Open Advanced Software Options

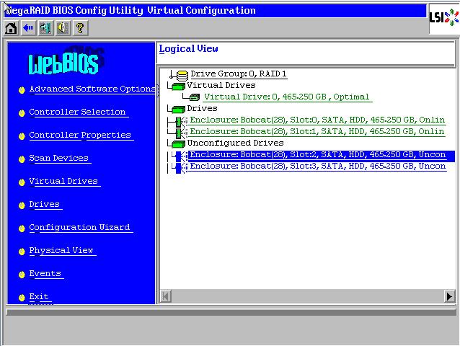click(92, 89)
